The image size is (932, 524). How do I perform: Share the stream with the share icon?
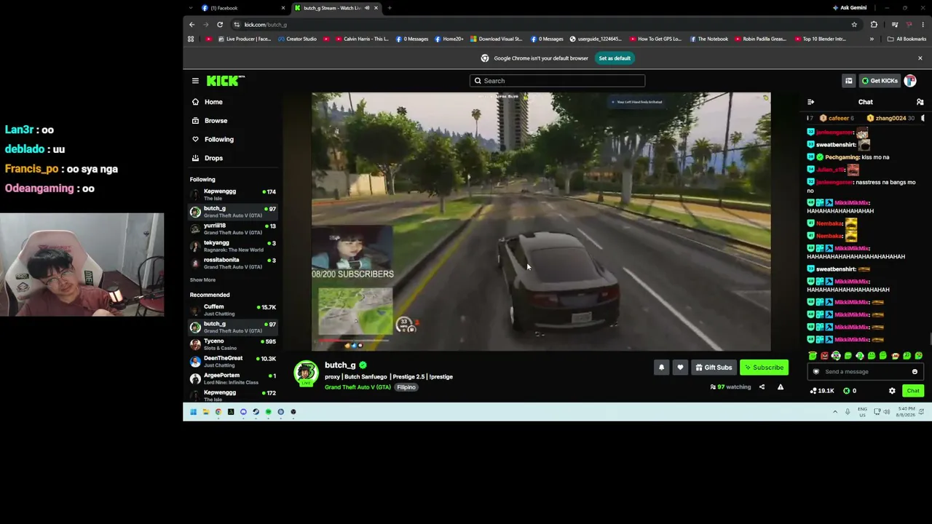(762, 387)
